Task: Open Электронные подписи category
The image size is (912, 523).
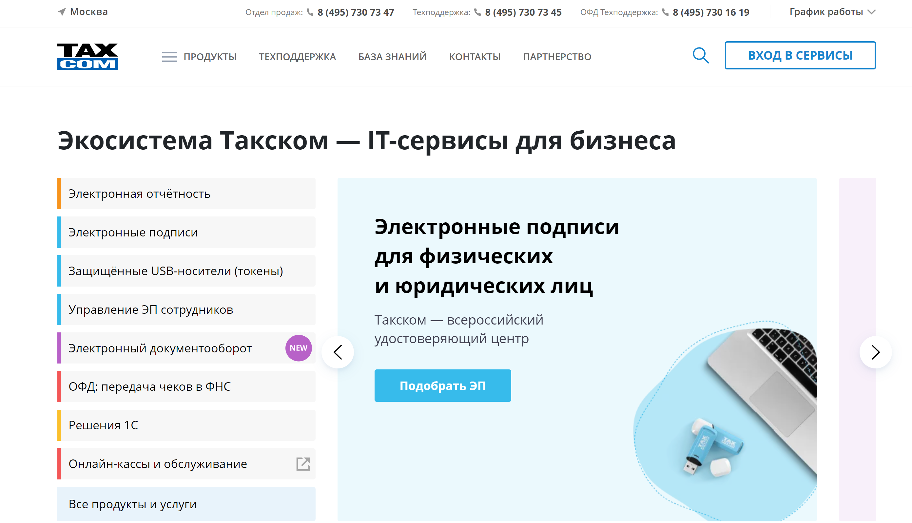Action: click(186, 233)
